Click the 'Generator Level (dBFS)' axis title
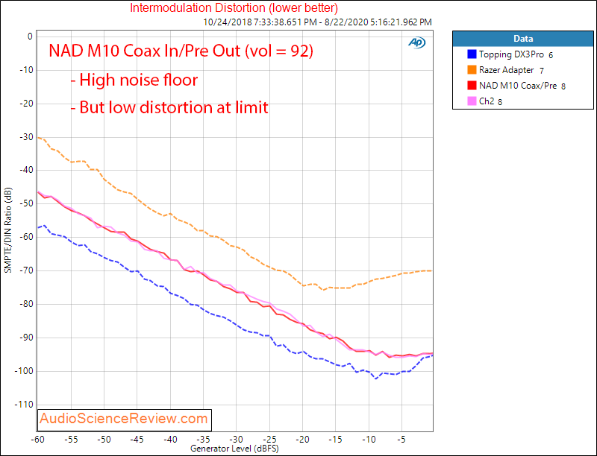The height and width of the screenshot is (456, 597). (234, 449)
